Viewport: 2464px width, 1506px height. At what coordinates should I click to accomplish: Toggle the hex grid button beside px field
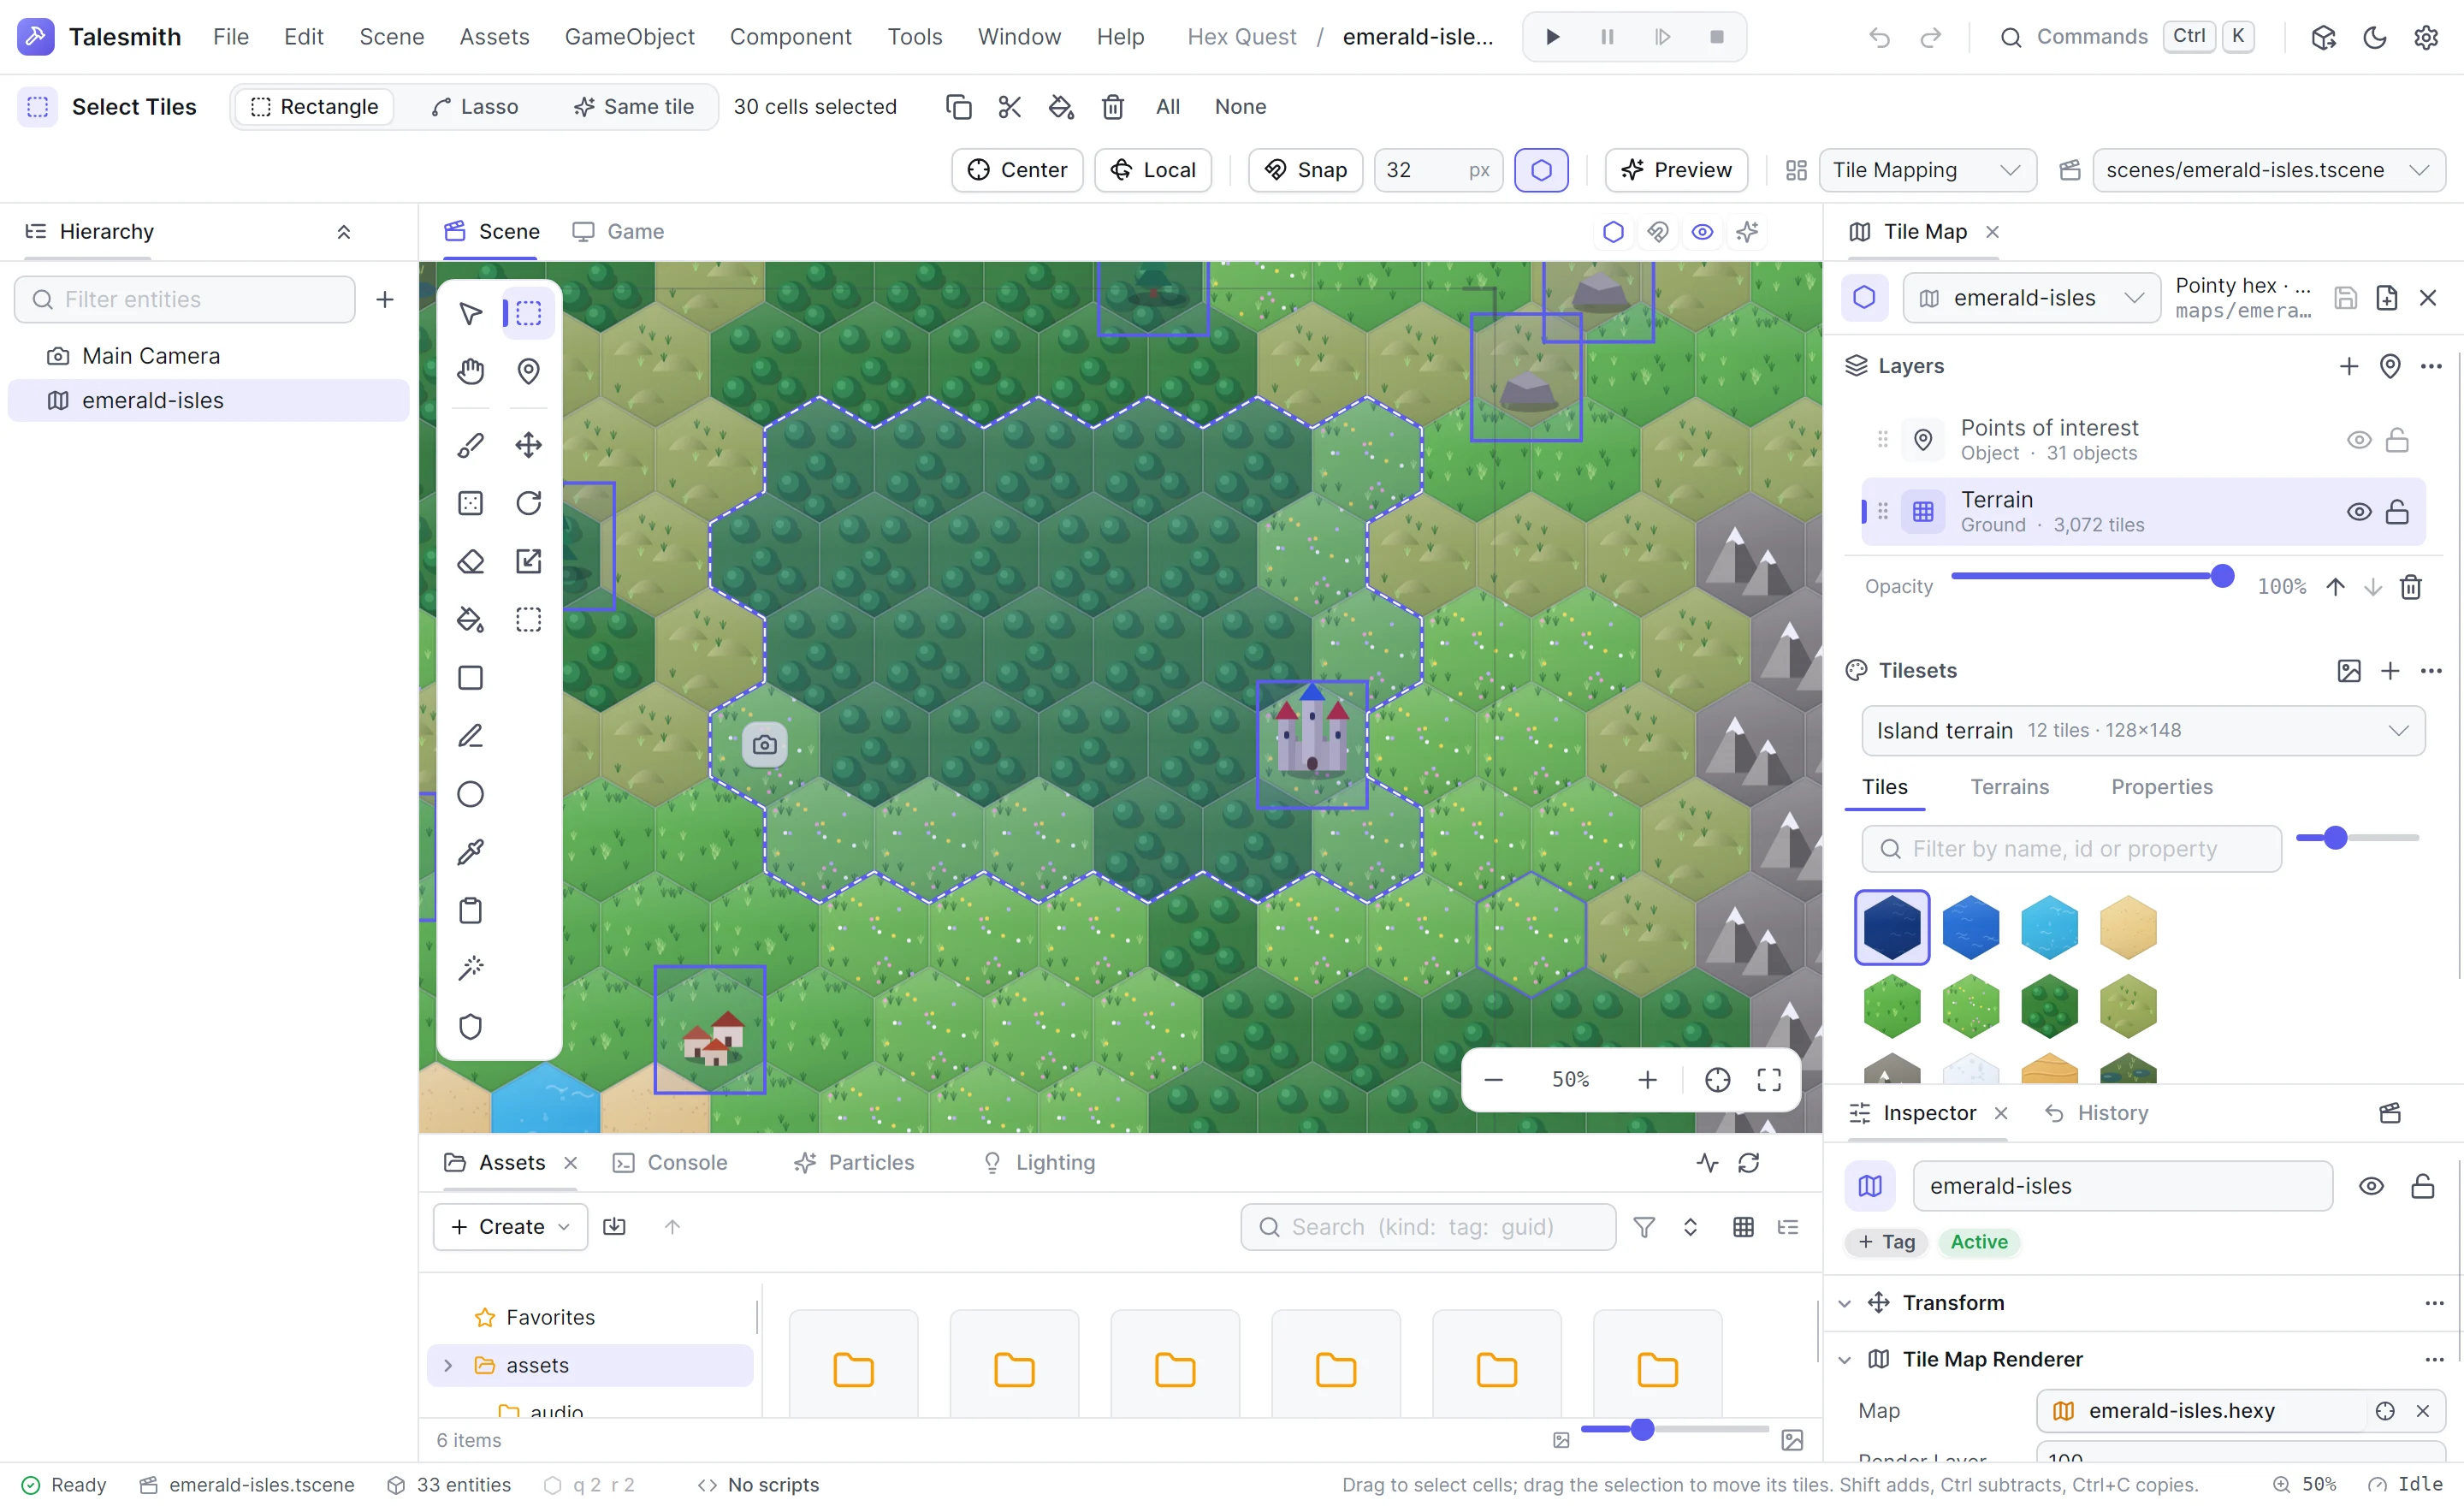click(1541, 170)
